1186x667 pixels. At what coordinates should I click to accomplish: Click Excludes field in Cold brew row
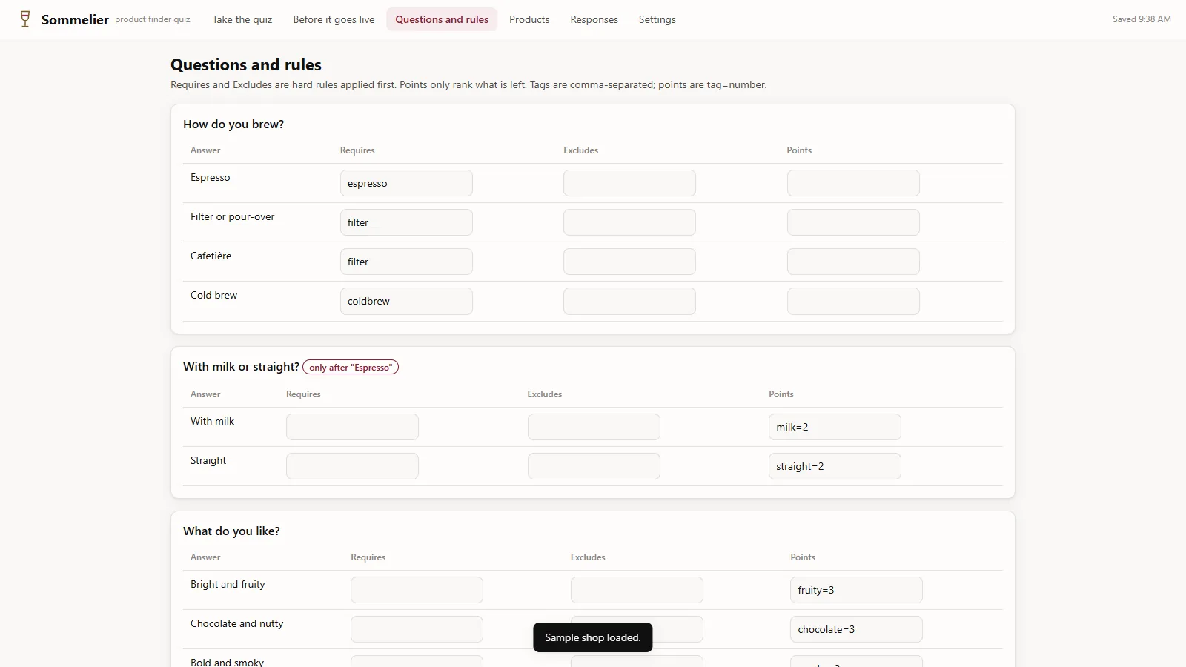(629, 301)
